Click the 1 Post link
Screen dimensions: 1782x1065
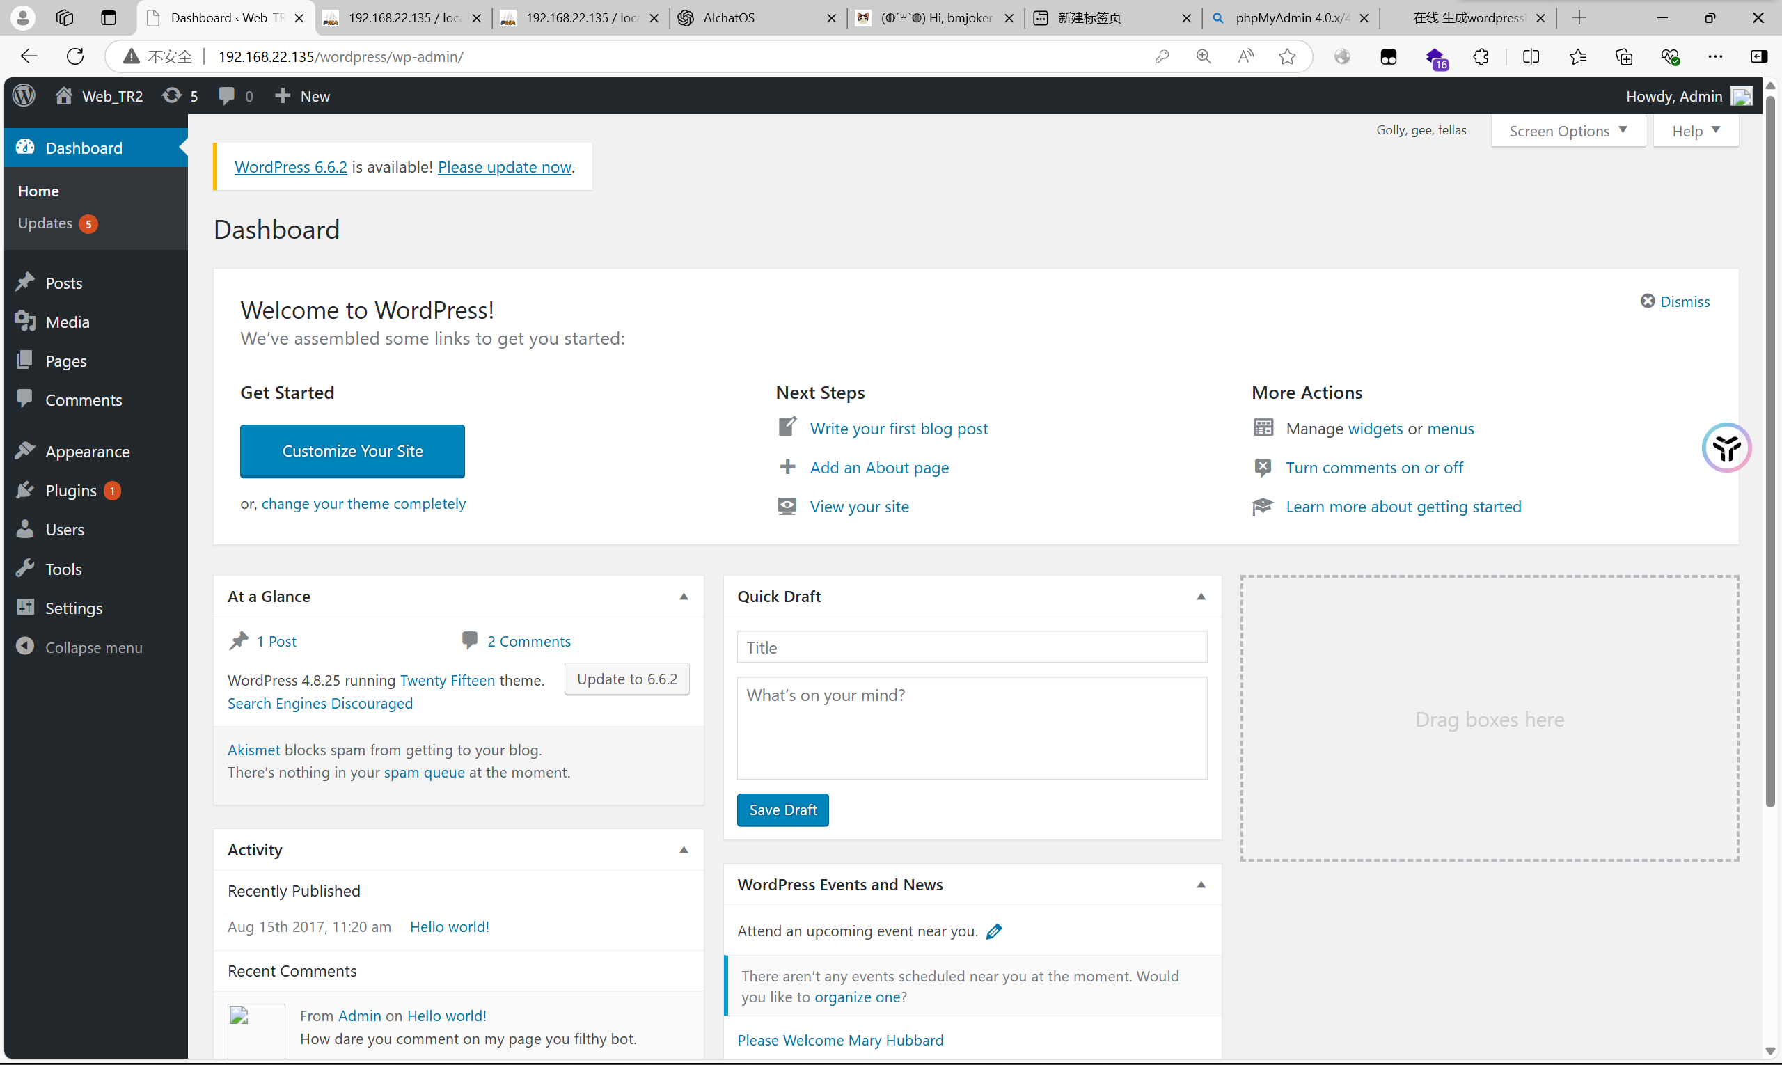[276, 641]
